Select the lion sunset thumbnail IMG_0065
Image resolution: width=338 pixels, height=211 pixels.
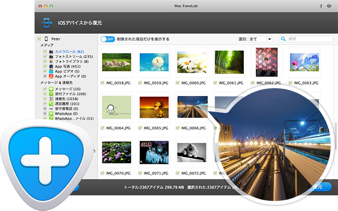coord(154,107)
